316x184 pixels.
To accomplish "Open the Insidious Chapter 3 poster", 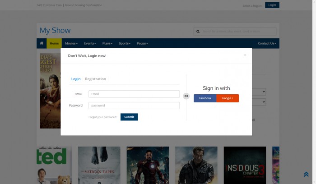I will (x=245, y=165).
